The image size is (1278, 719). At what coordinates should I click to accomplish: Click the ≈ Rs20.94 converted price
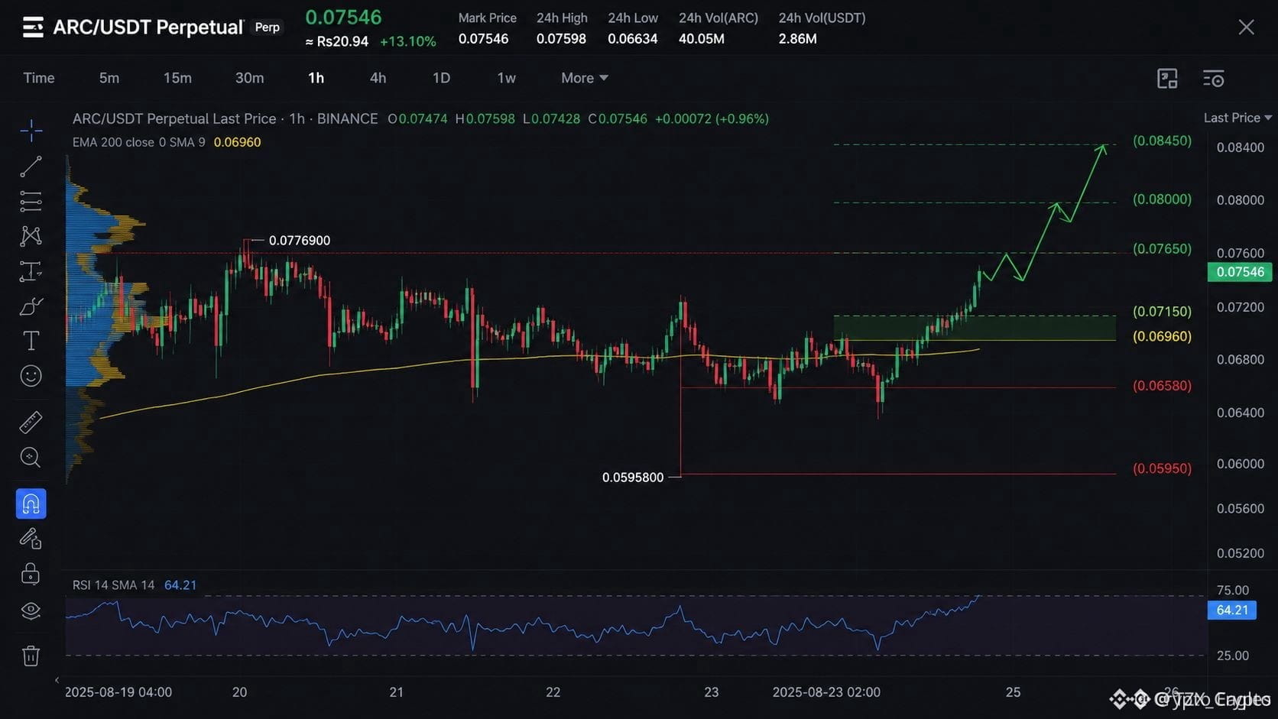(337, 41)
